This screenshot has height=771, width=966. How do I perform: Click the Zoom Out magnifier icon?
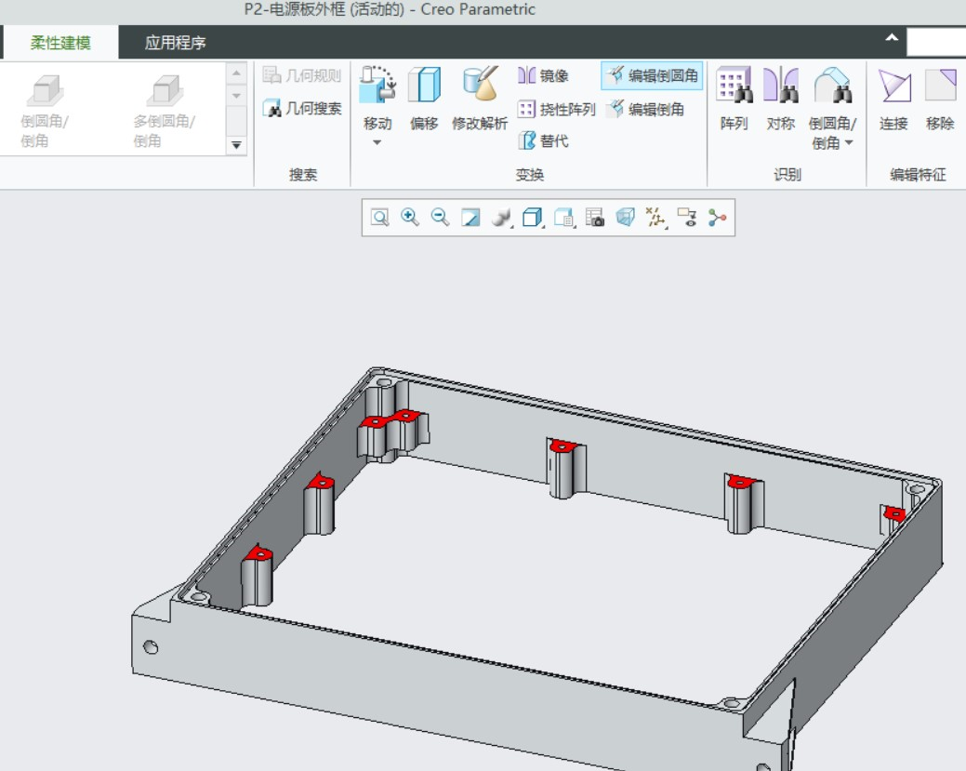click(x=440, y=218)
